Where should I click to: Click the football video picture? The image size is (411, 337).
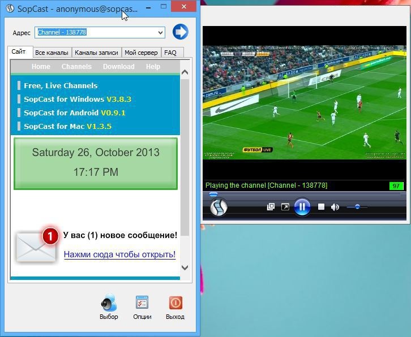305,102
